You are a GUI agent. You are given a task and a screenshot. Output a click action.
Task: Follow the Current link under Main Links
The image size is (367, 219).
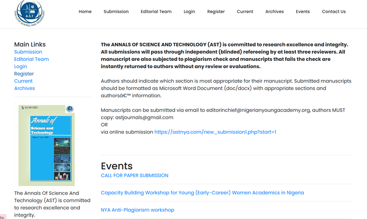[x=23, y=81]
